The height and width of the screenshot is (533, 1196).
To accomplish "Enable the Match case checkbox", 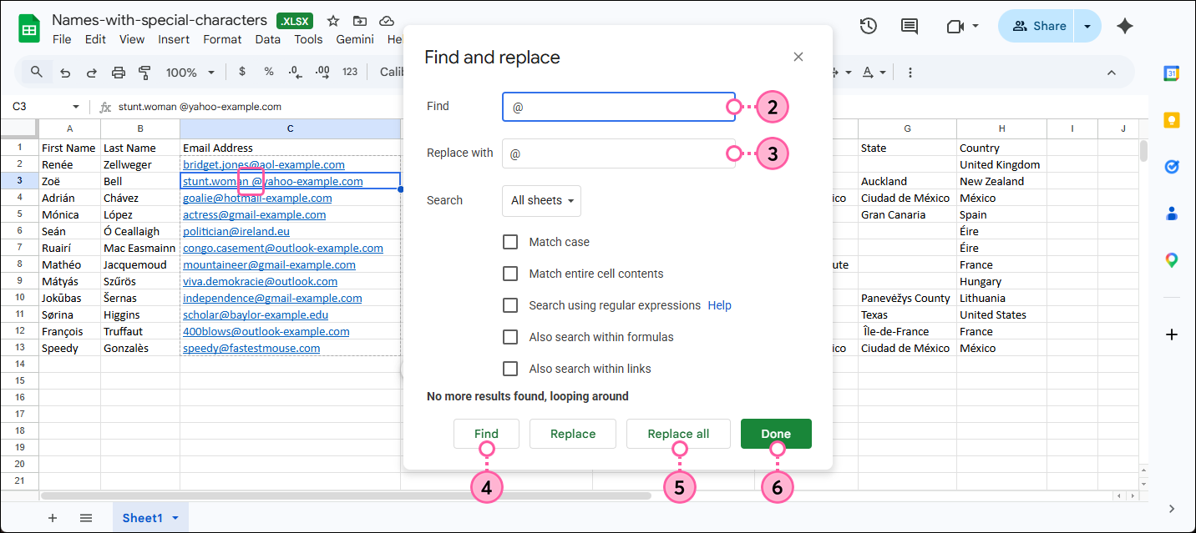I will (510, 242).
